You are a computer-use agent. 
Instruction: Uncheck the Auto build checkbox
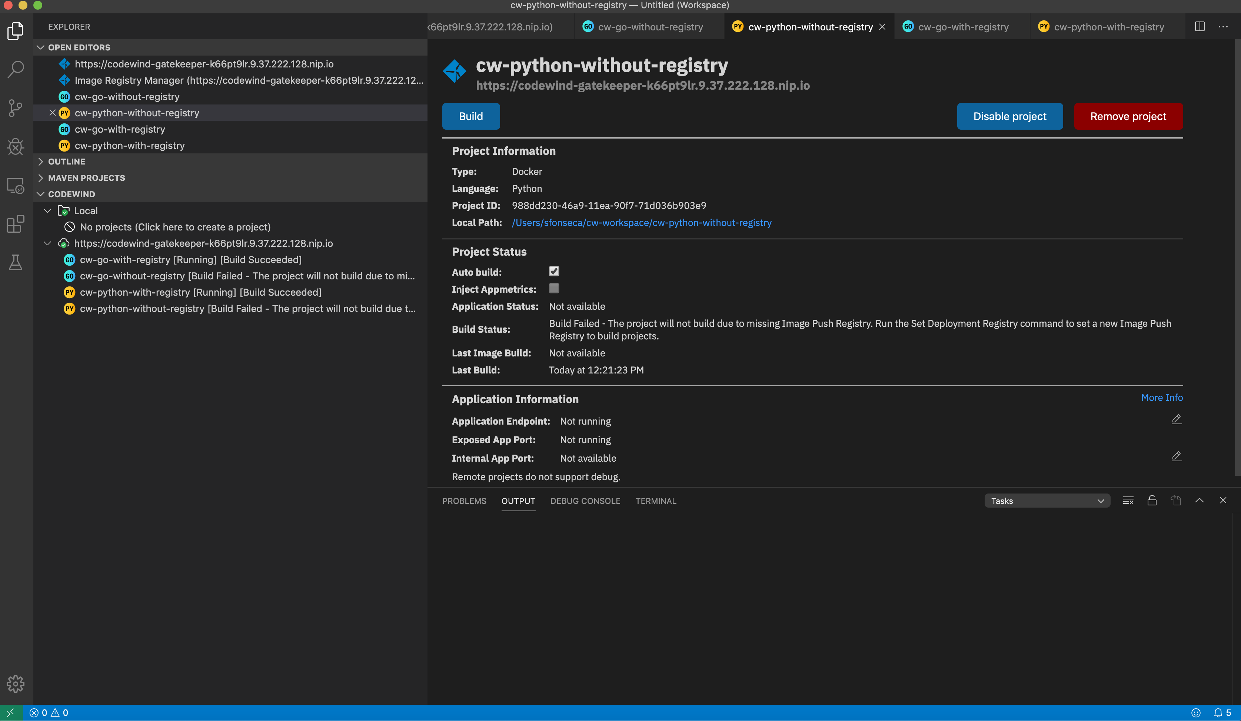pos(554,271)
